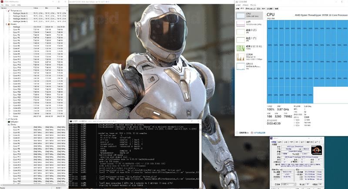The image size is (348, 189).
Task: Select the CPU item in performance sidebar
Action: pyautogui.click(x=249, y=15)
